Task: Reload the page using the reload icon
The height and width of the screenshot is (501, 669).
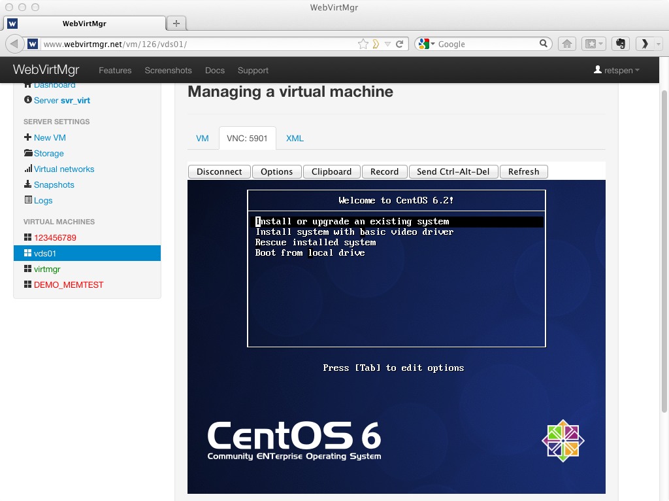Action: pyautogui.click(x=400, y=44)
